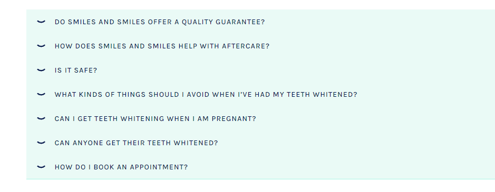Viewport: 495px width, 192px height.
Task: Expand the 'Is it safe?' accordion
Action: 260,70
